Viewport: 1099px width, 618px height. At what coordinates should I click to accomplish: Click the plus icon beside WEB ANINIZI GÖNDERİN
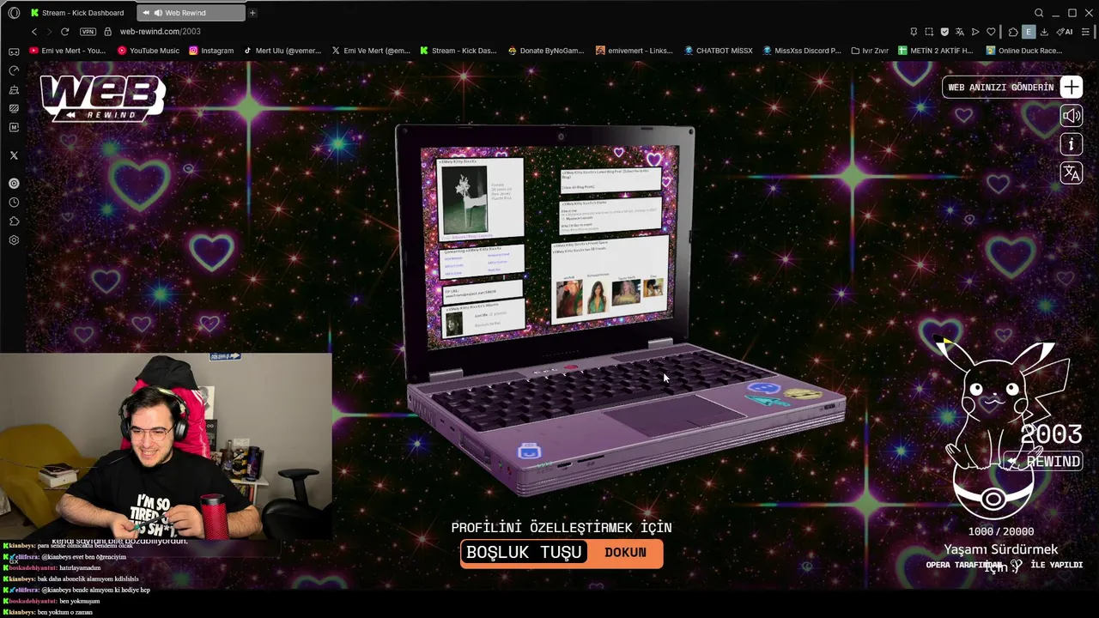(x=1071, y=87)
